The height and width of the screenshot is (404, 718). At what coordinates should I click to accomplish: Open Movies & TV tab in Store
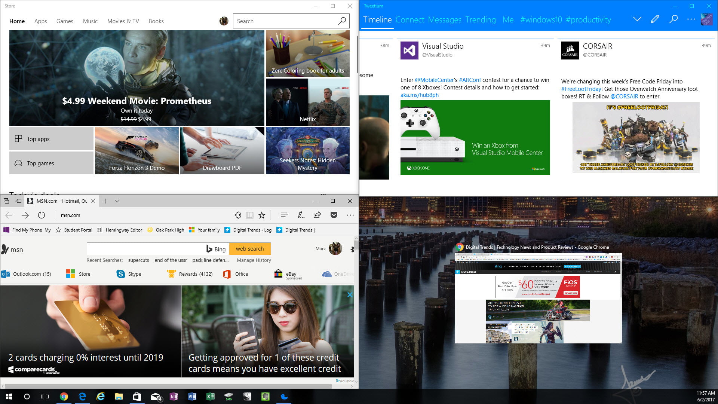(x=123, y=21)
